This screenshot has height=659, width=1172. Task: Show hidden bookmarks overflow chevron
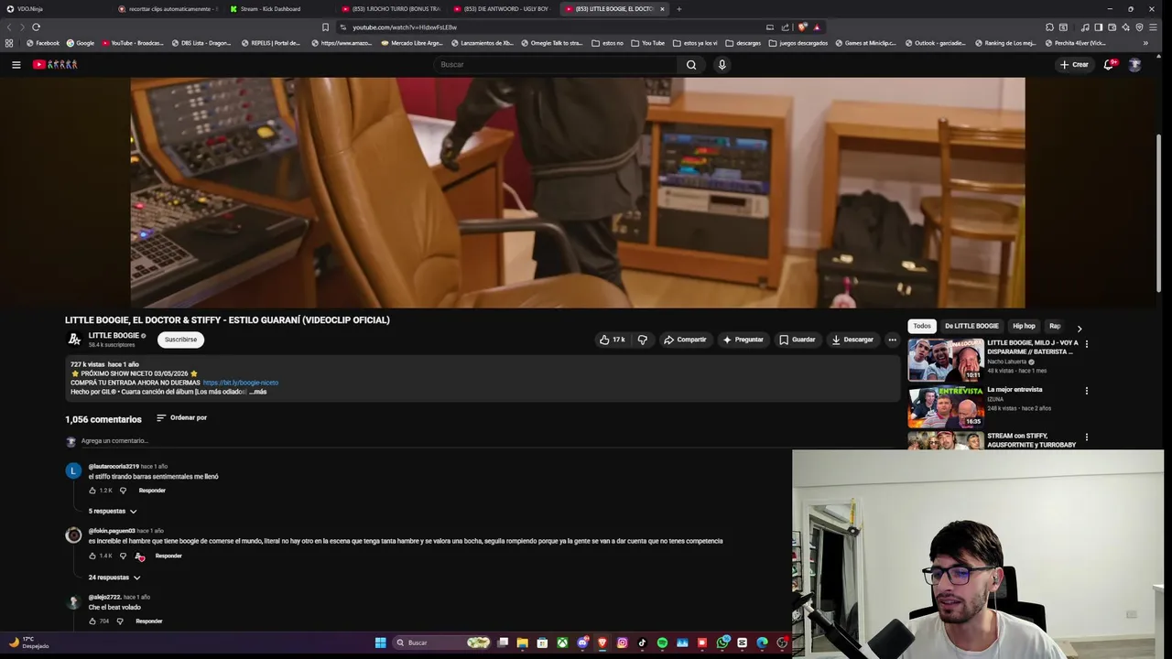[x=1145, y=43]
